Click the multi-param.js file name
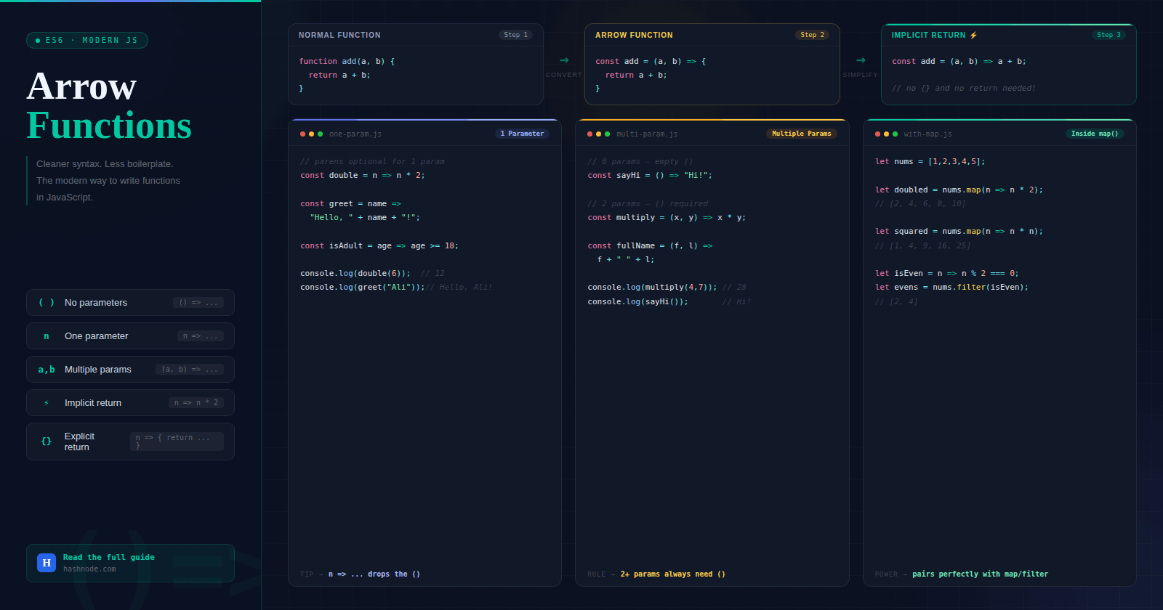 pyautogui.click(x=647, y=134)
